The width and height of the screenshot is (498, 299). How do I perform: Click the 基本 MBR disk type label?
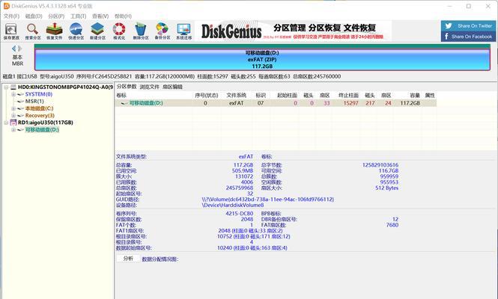click(x=17, y=61)
